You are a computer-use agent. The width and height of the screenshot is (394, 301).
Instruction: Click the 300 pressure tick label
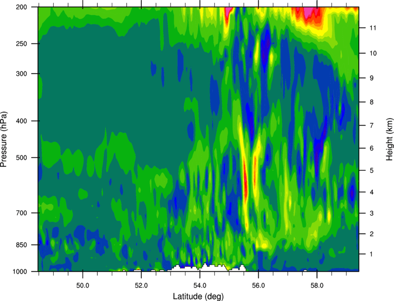click(22, 74)
